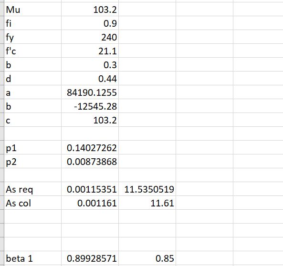The height and width of the screenshot is (266, 283).
Task: Click the fy value 240 cell
Action: [90, 37]
